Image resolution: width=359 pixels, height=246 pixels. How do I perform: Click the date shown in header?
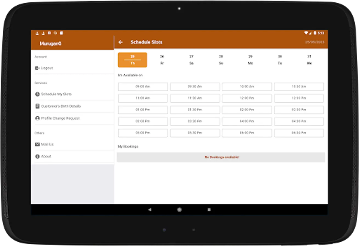point(315,42)
